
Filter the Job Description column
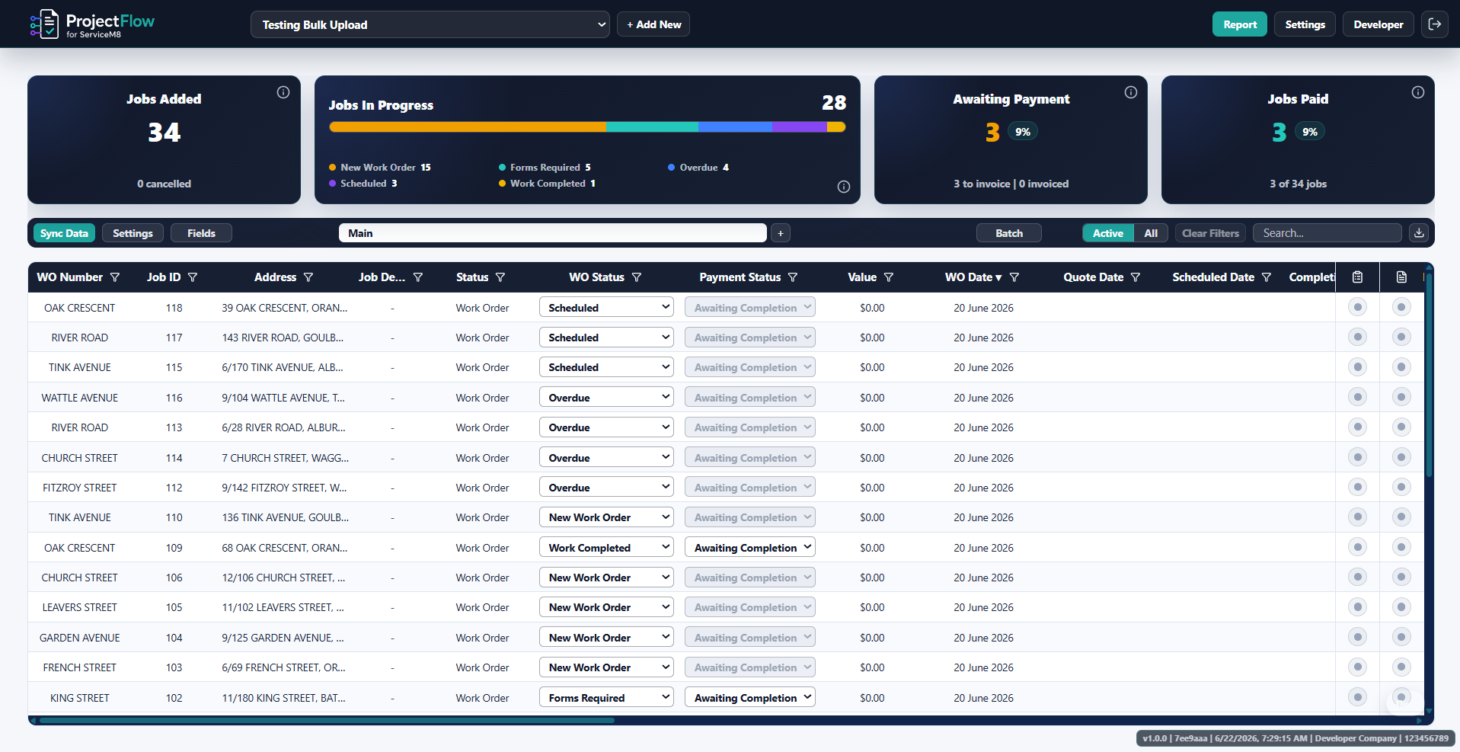[418, 277]
